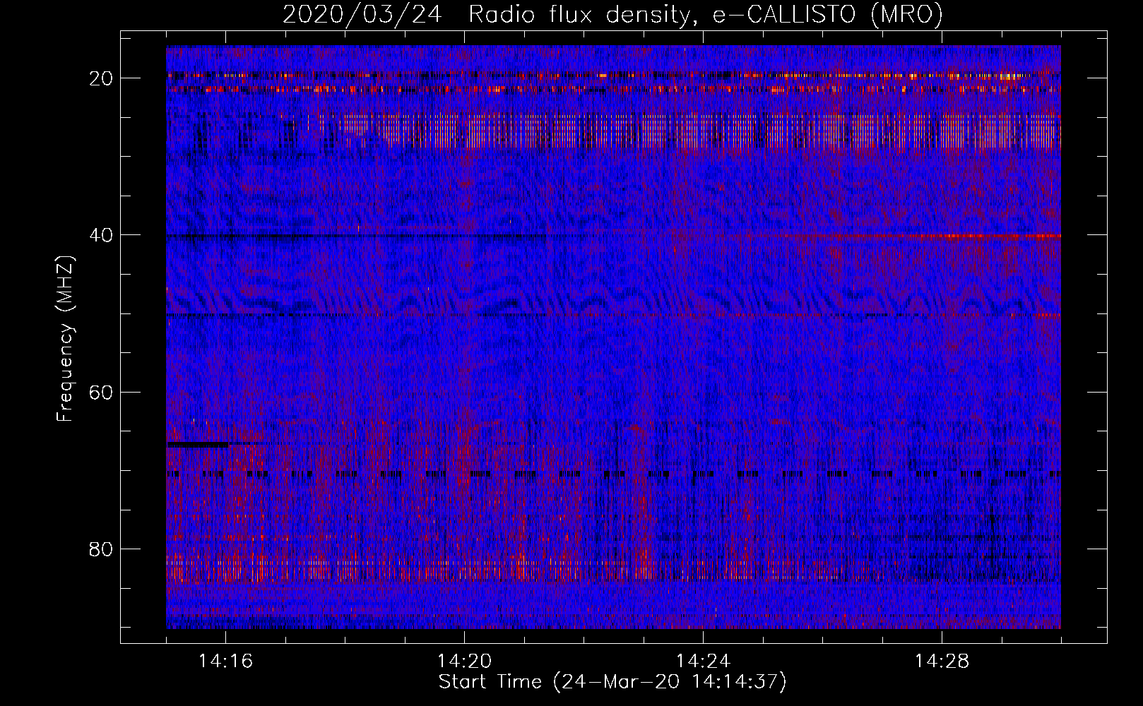Viewport: 1143px width, 706px height.
Task: Click the '80' frequency tick label
Action: [102, 549]
